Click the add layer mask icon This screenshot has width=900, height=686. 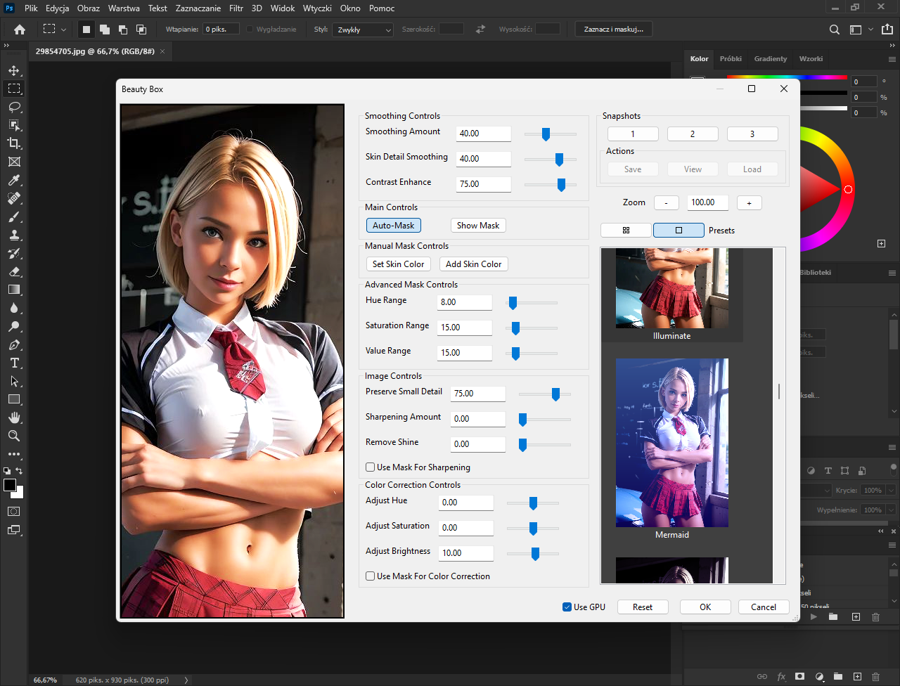coord(799,676)
